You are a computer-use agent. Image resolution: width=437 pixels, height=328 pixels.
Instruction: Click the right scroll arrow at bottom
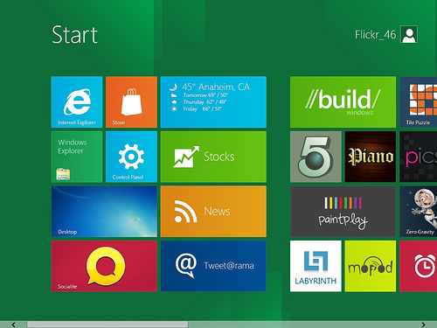[423, 325]
